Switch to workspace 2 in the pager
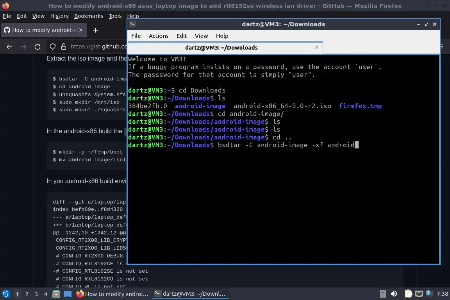 tap(27, 294)
